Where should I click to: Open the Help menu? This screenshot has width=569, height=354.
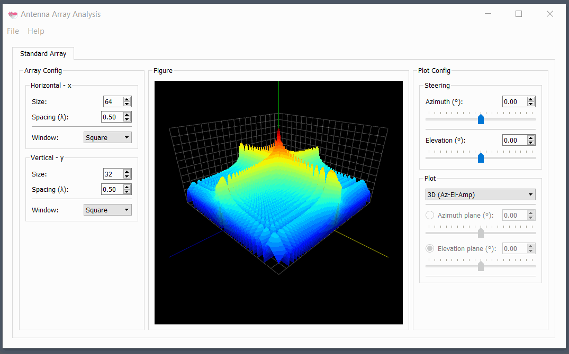point(36,31)
